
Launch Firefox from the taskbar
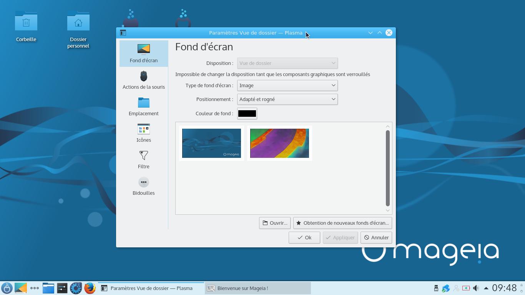click(x=90, y=288)
